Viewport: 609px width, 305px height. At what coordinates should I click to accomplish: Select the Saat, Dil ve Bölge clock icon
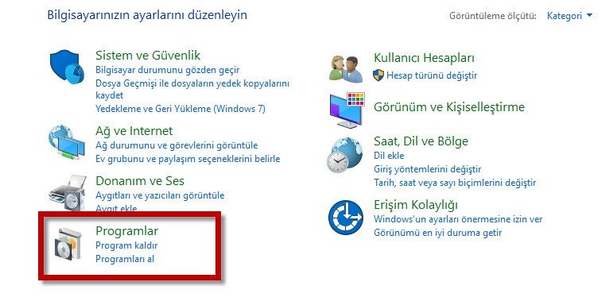[345, 155]
